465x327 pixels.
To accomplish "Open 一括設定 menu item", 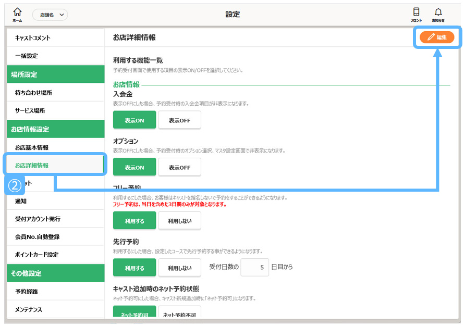I will [55, 56].
